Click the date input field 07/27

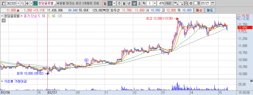pos(205,3)
